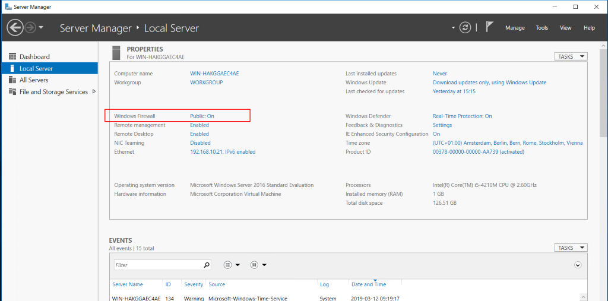
Task: Open the Tools menu
Action: click(x=542, y=28)
